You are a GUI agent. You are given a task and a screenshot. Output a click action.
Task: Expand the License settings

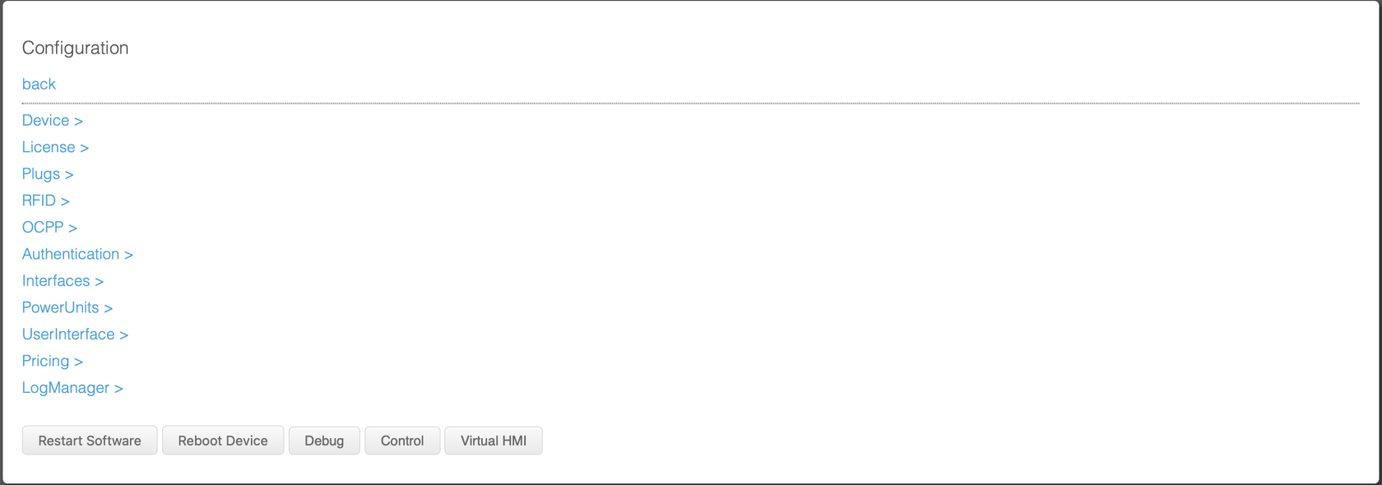pos(55,147)
